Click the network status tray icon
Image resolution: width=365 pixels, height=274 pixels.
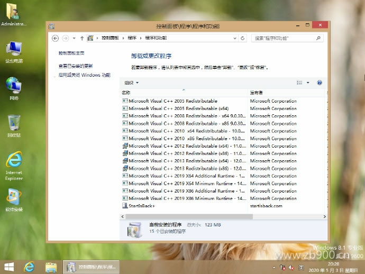click(x=282, y=268)
